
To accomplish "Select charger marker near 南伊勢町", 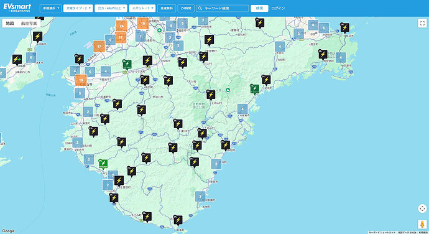I will pyautogui.click(x=323, y=55).
